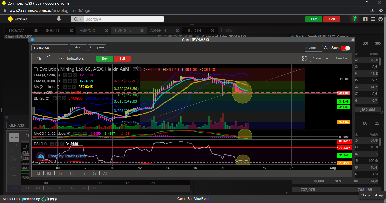Hide the EMA 8 indicator via eye icon

(x=65, y=81)
